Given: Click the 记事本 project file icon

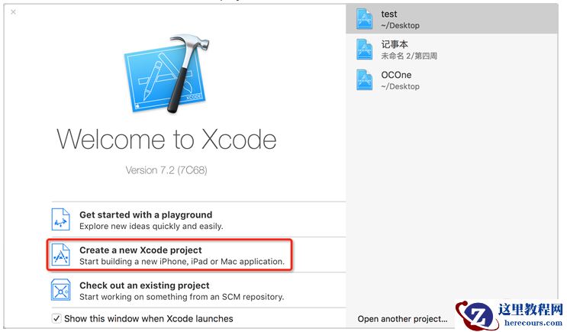Looking at the screenshot, I should 366,50.
